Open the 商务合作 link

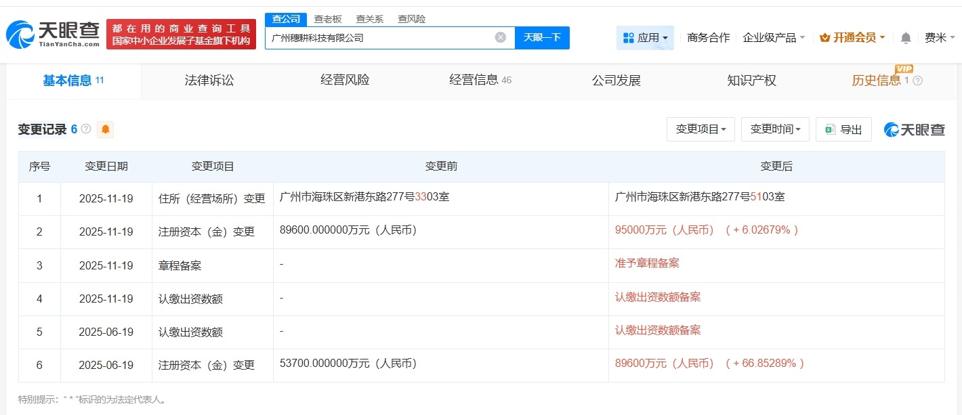tap(708, 38)
